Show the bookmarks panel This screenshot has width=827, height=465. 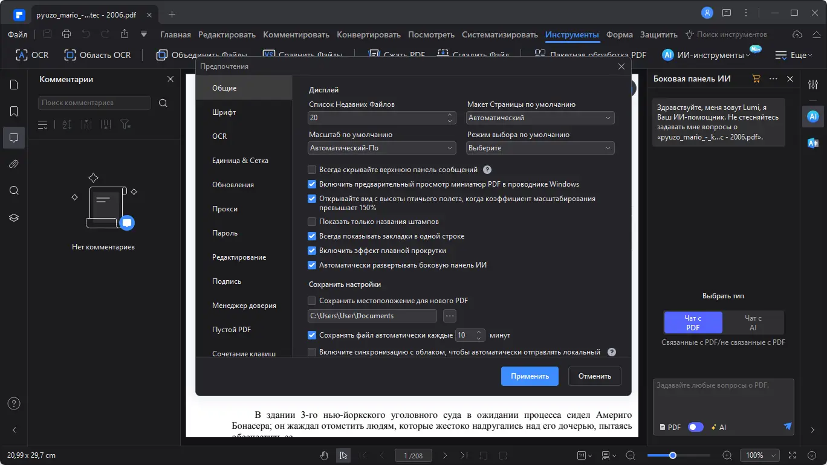[13, 111]
